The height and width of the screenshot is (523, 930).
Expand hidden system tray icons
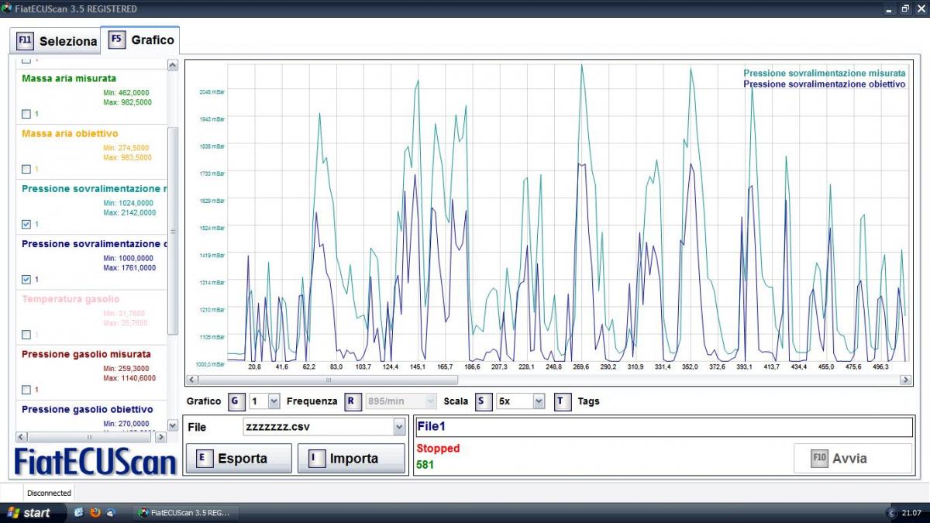[890, 513]
